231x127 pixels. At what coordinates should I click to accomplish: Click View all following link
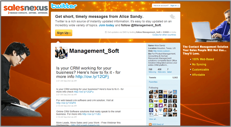click(x=153, y=119)
